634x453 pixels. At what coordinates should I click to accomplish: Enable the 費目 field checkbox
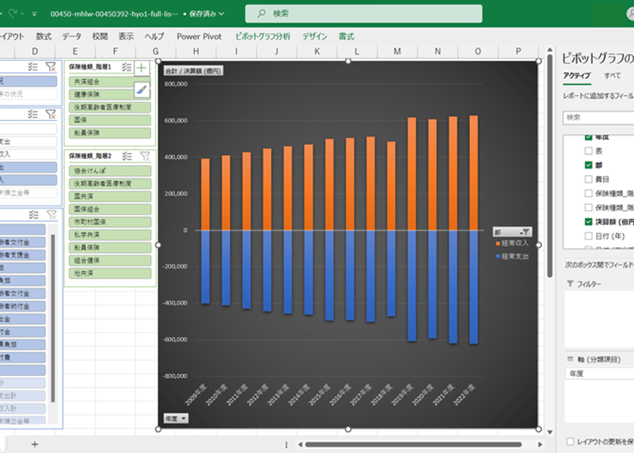pos(588,179)
